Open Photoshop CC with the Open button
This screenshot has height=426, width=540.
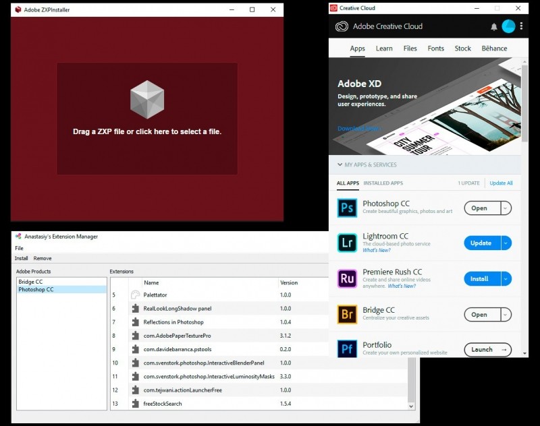[482, 208]
